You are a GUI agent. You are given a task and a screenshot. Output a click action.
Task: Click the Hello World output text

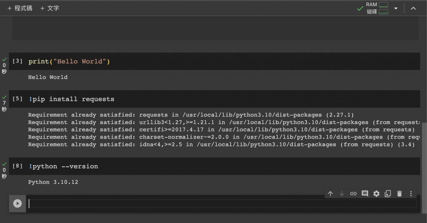click(x=48, y=77)
